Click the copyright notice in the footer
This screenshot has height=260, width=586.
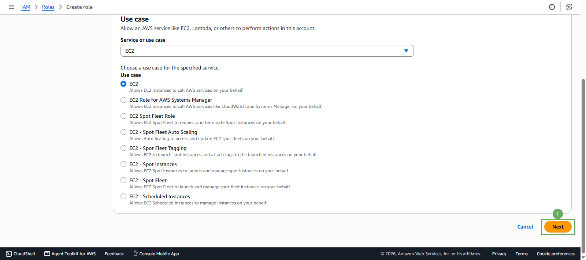coord(431,254)
